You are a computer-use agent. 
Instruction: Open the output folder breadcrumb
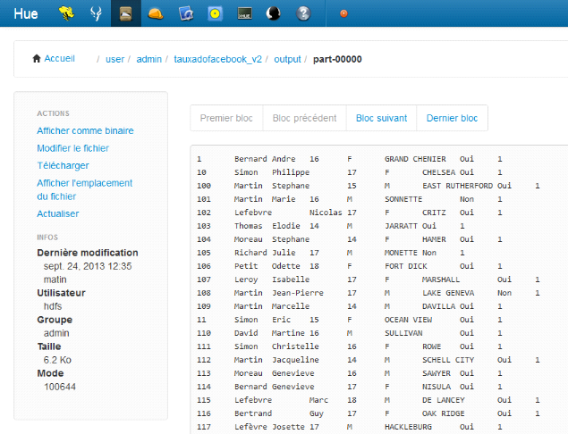click(285, 59)
